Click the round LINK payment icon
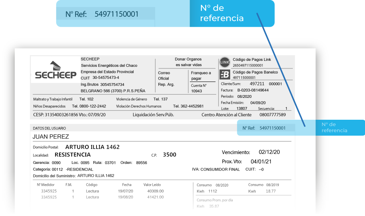Screen dimensions: 365x216 click(x=225, y=62)
